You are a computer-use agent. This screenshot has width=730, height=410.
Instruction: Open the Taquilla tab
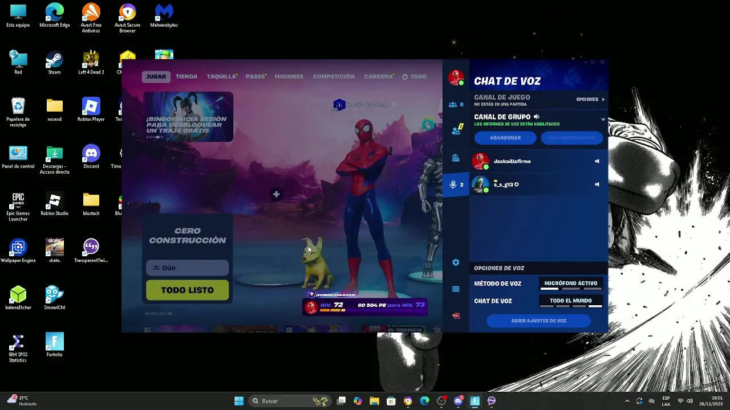(222, 76)
